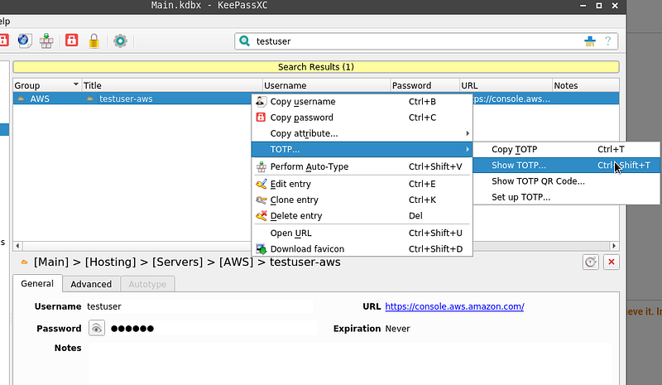Sort by the Password column header
Image resolution: width=662 pixels, height=385 pixels.
[x=425, y=85]
